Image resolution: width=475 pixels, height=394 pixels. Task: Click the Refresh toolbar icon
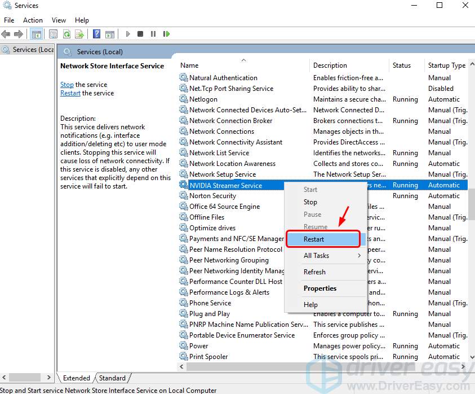click(x=66, y=34)
